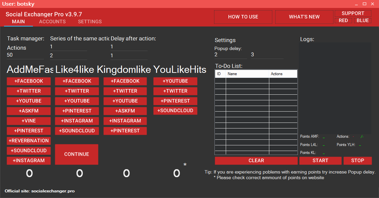Add Like4like +TWITTER task

77,91
